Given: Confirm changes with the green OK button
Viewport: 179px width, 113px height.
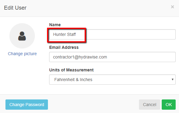Looking at the screenshot, I should point(169,105).
